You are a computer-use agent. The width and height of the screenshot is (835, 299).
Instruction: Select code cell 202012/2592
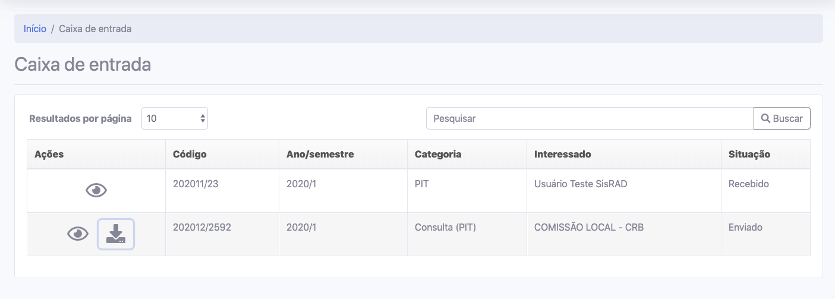click(x=201, y=227)
